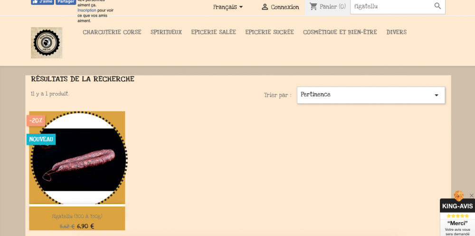Click the person icon beside Connexion
The height and width of the screenshot is (236, 475).
(265, 7)
